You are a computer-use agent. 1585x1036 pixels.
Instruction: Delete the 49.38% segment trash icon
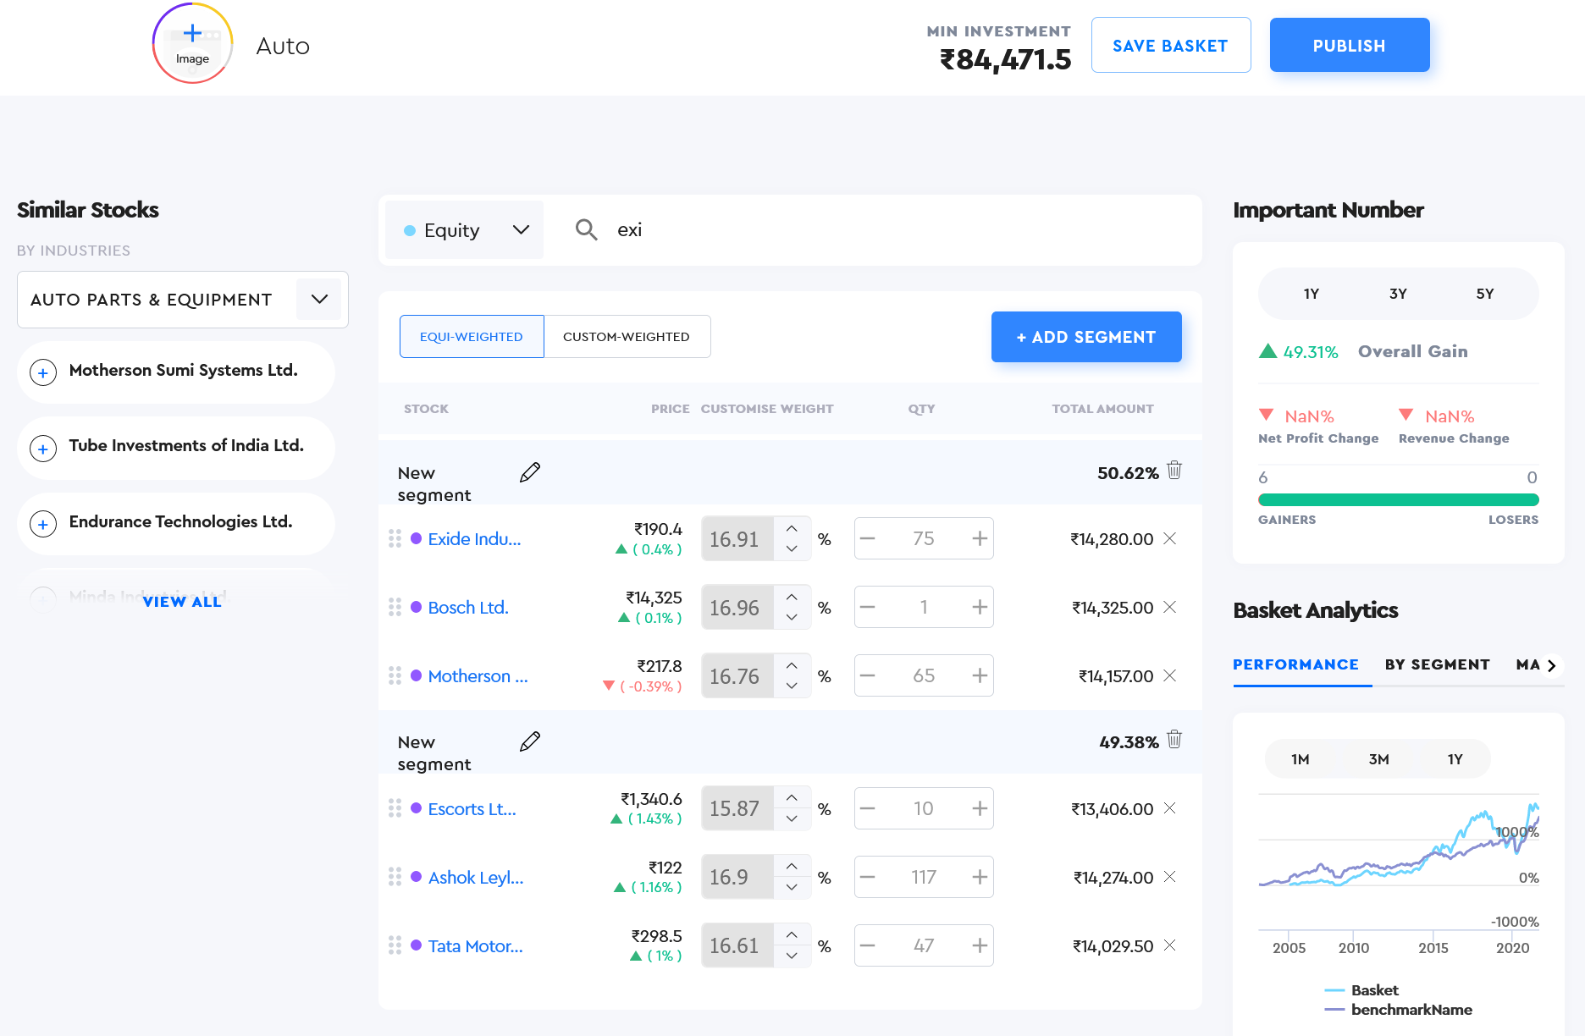(x=1174, y=740)
